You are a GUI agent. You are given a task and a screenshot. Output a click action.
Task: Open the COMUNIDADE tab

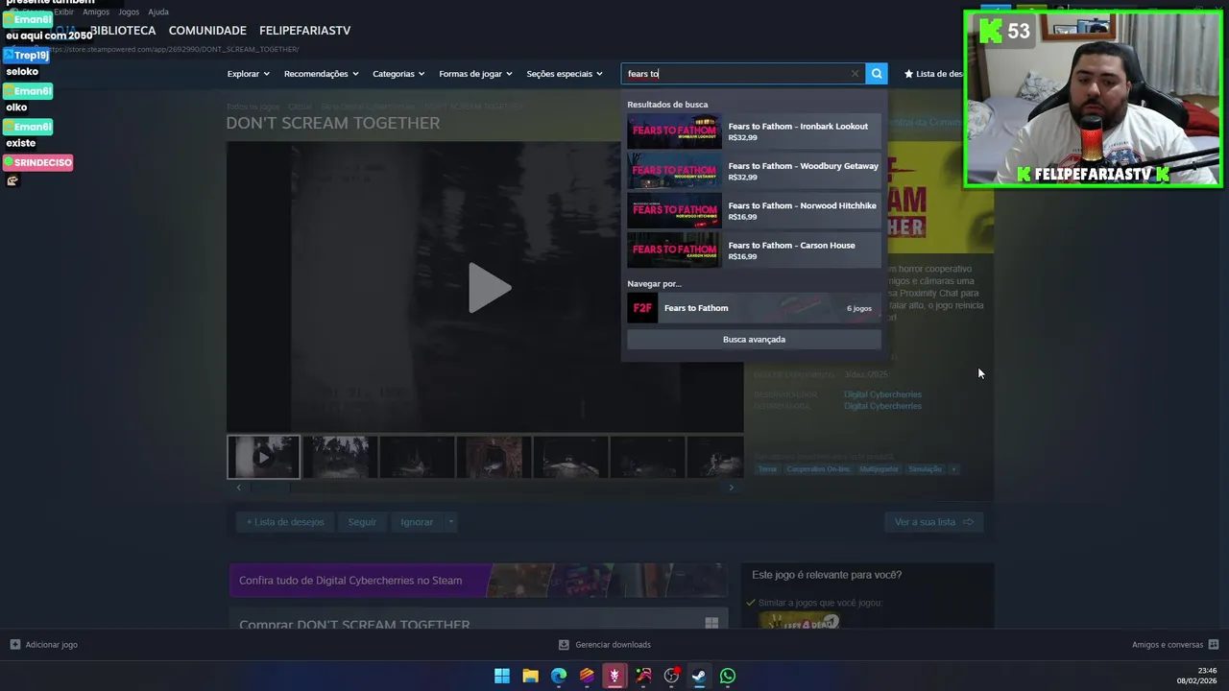[x=207, y=31]
